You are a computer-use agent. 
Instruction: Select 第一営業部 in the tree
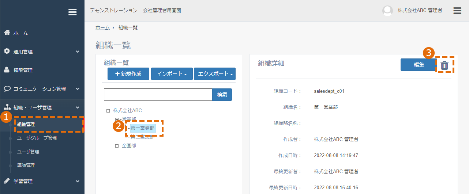[x=142, y=128]
